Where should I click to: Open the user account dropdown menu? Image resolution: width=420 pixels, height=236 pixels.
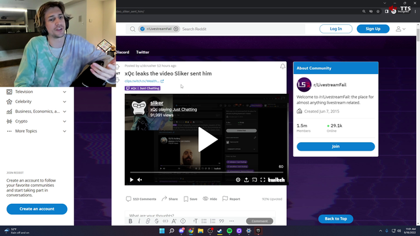(x=401, y=29)
